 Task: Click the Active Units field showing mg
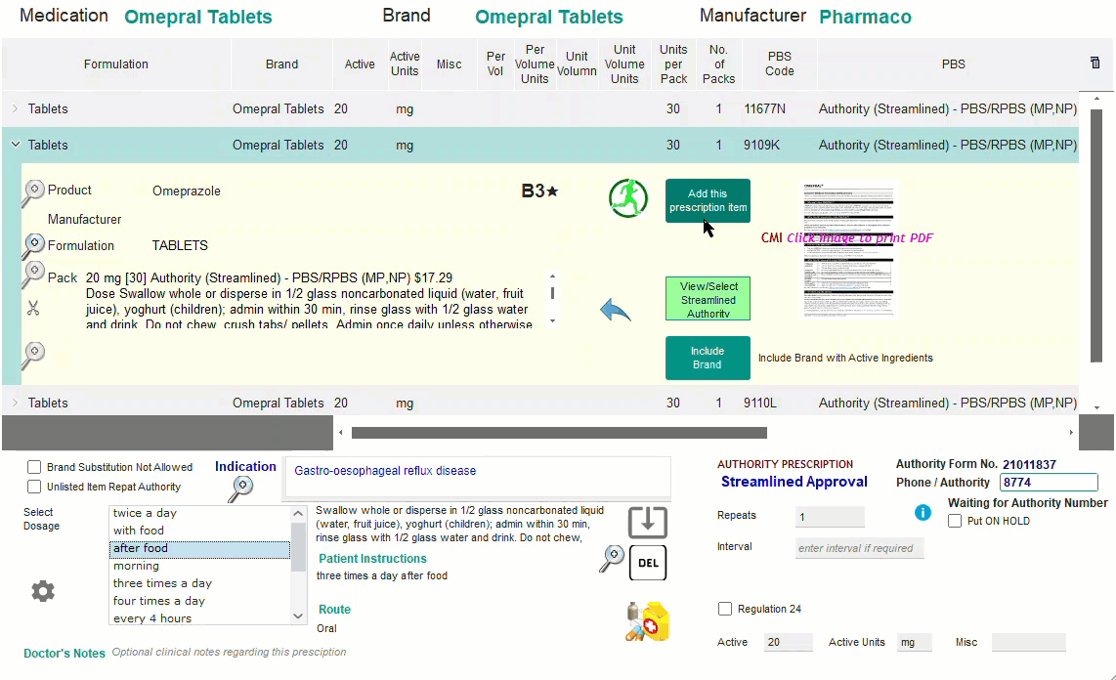point(914,642)
